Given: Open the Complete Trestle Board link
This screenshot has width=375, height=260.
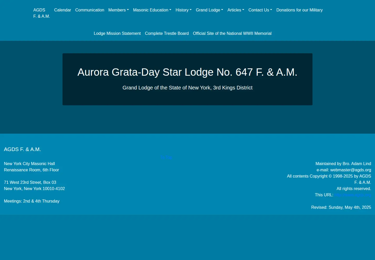Looking at the screenshot, I should [x=167, y=33].
